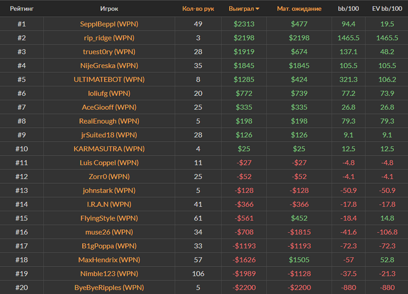The image size is (408, 294).
Task: Open player SepplBeppl (WPN) profile
Action: point(109,24)
